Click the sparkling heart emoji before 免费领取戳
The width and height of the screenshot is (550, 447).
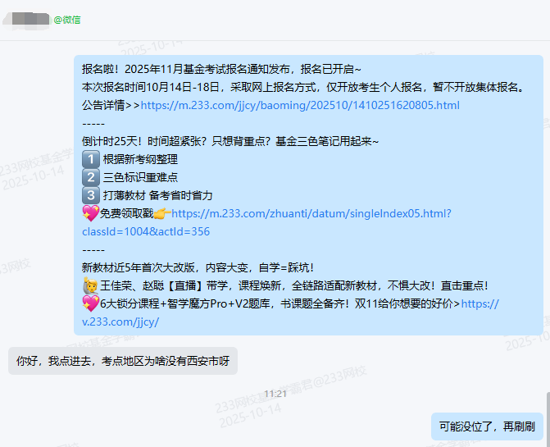click(91, 213)
